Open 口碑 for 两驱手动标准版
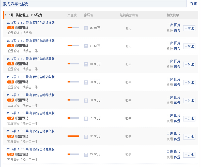Screen dimensions: 201x167 (x=169, y=25)
